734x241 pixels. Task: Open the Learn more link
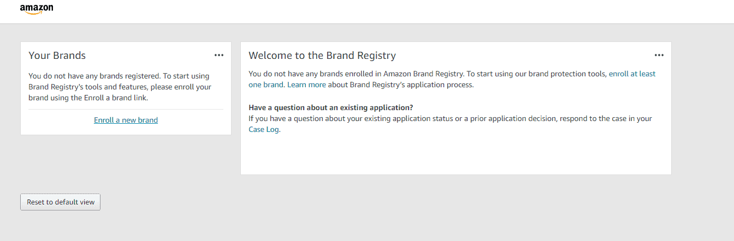coord(306,85)
